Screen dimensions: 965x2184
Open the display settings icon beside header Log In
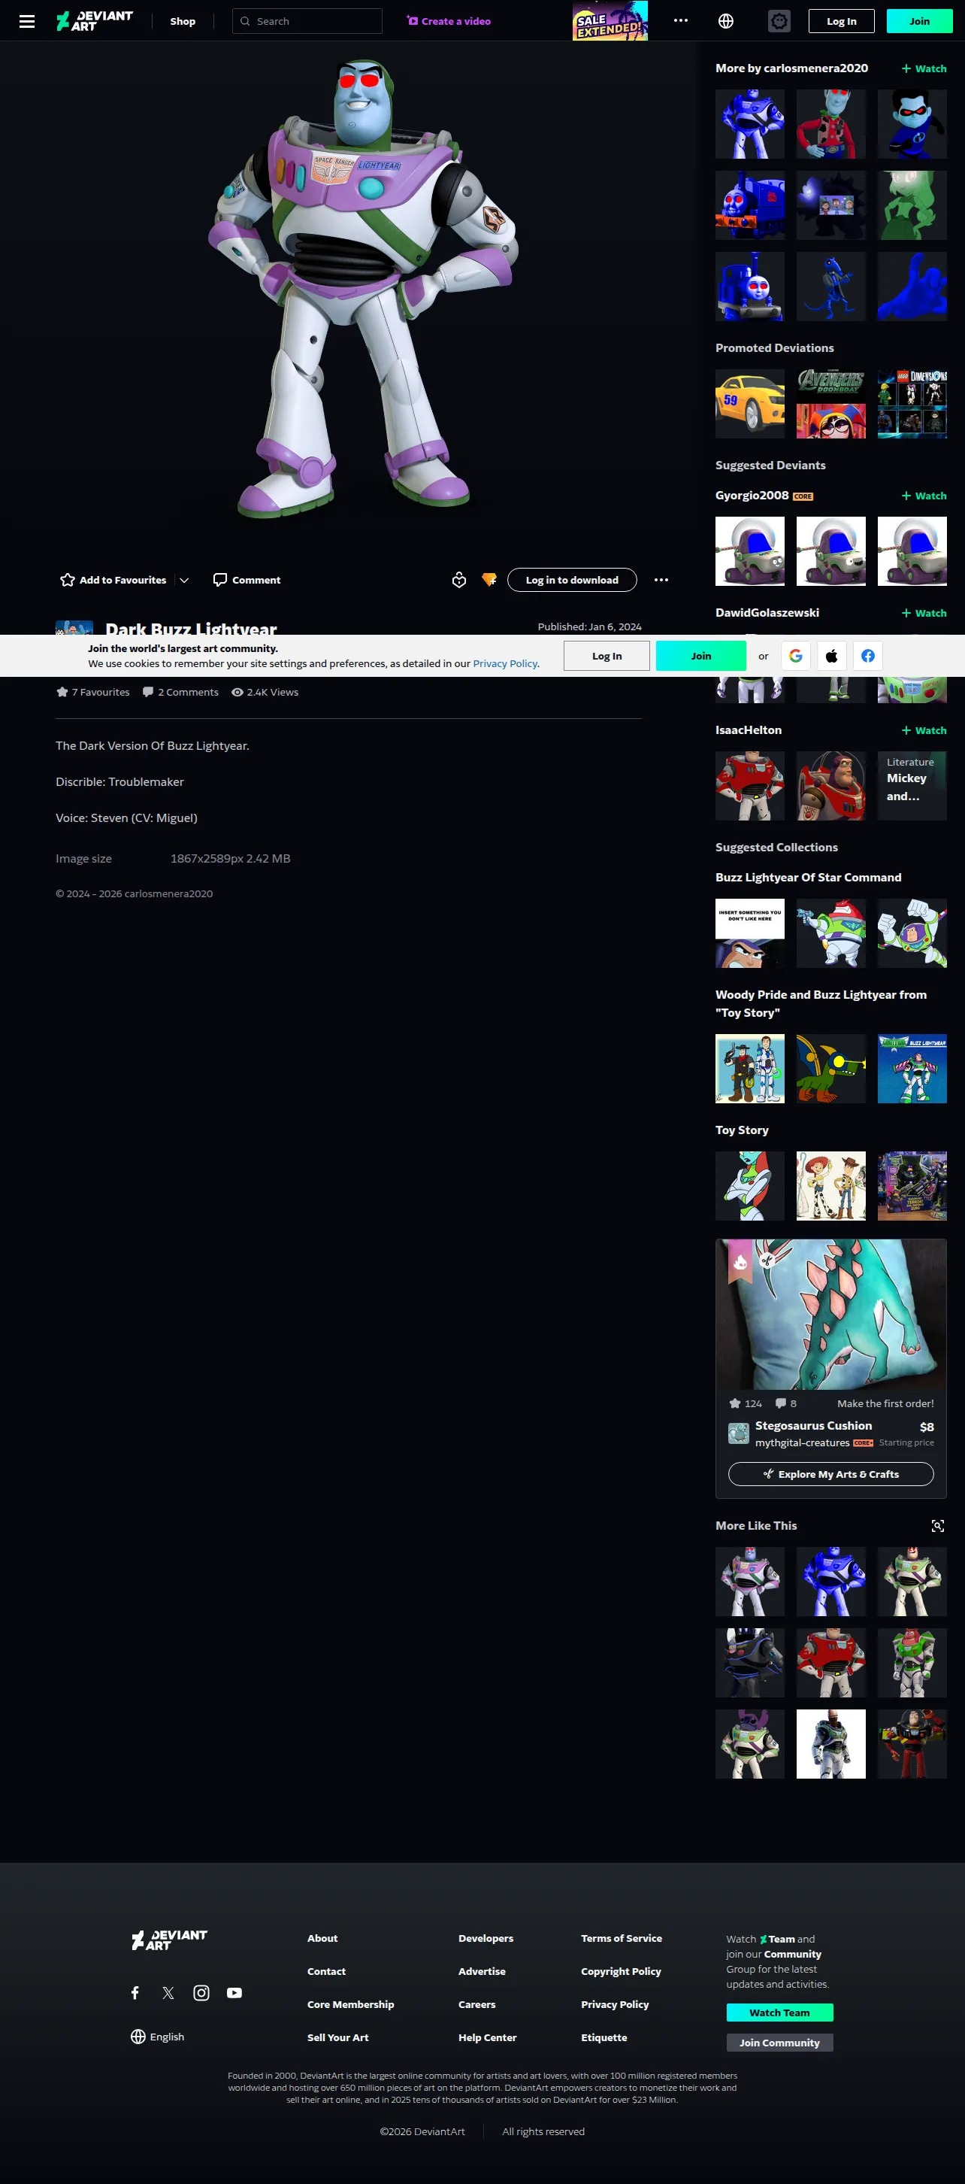(x=779, y=21)
